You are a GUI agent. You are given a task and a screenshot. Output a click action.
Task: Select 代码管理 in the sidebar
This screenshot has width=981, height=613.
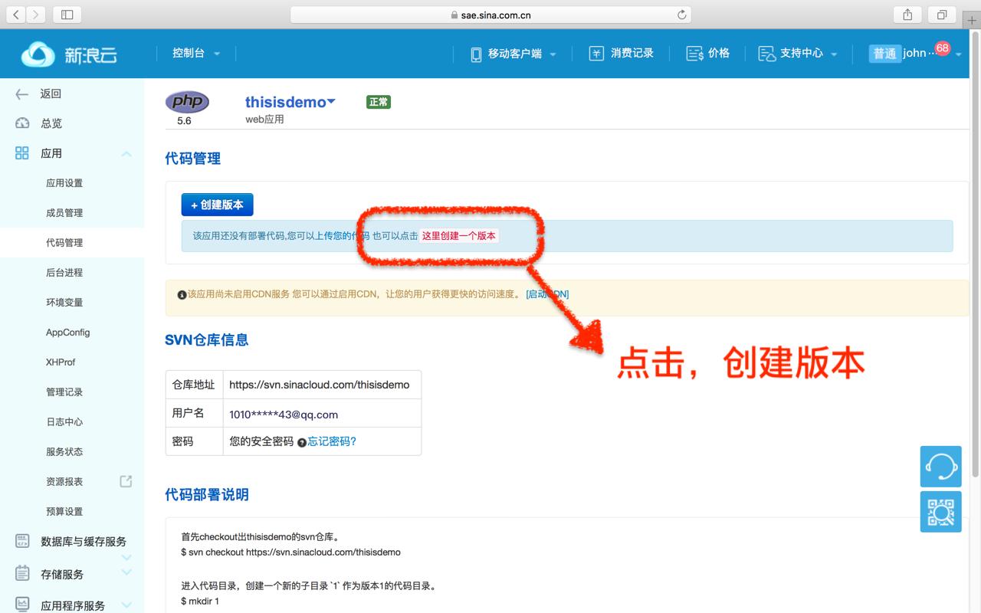(x=64, y=243)
